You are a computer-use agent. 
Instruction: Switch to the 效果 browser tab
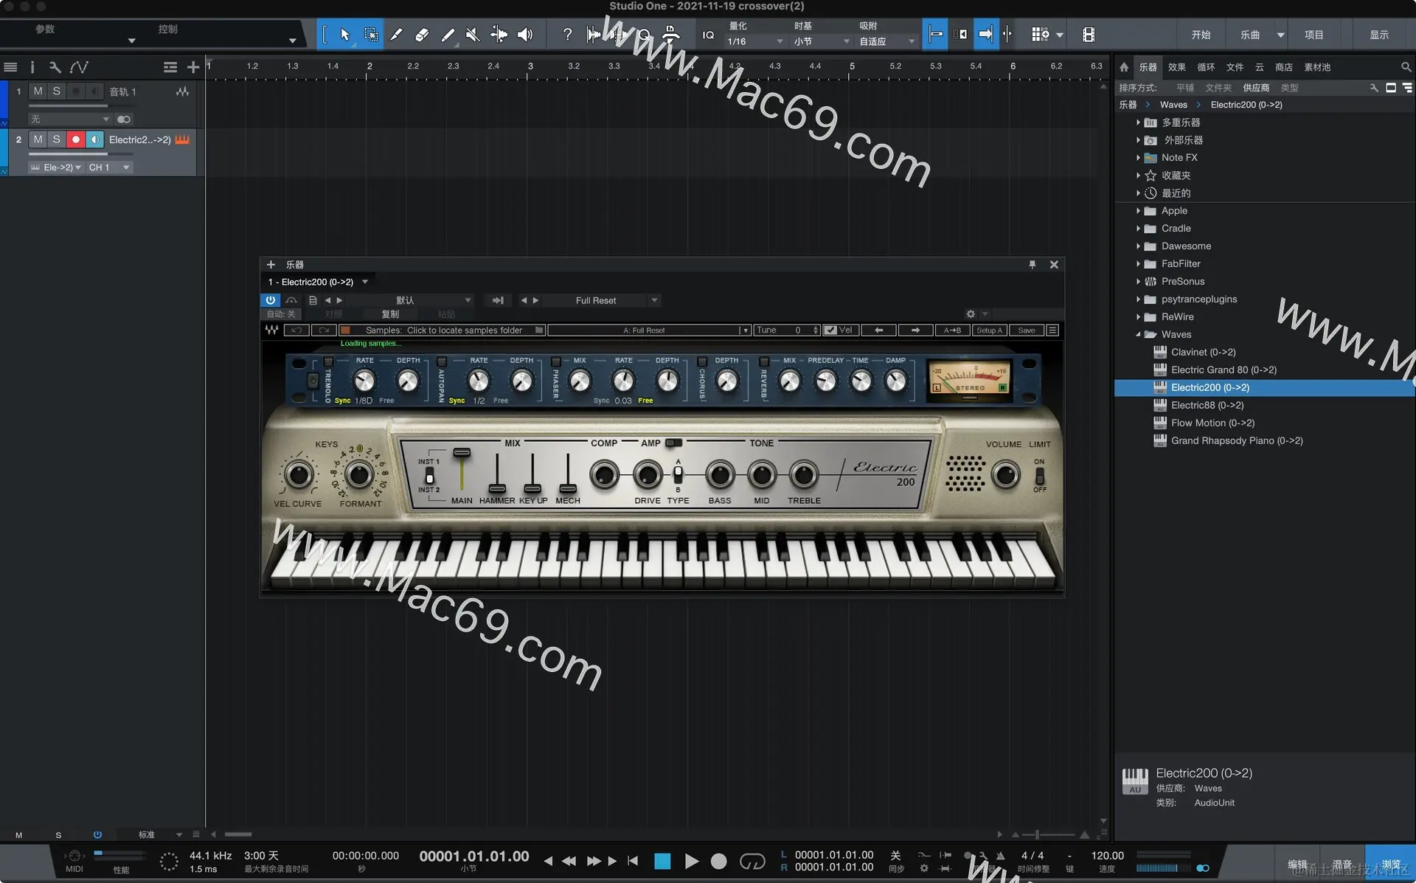click(x=1176, y=67)
